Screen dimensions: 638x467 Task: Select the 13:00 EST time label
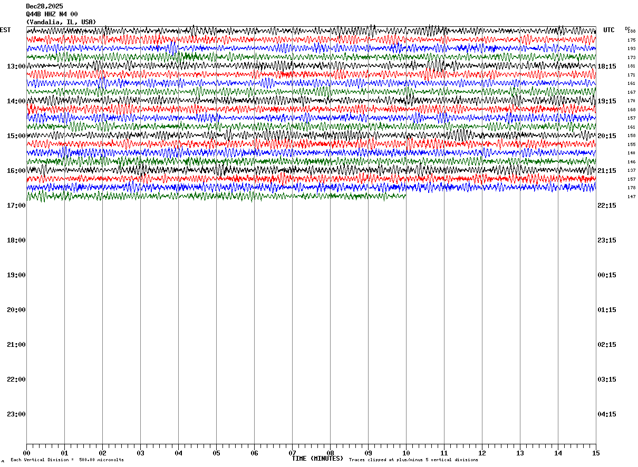16,66
